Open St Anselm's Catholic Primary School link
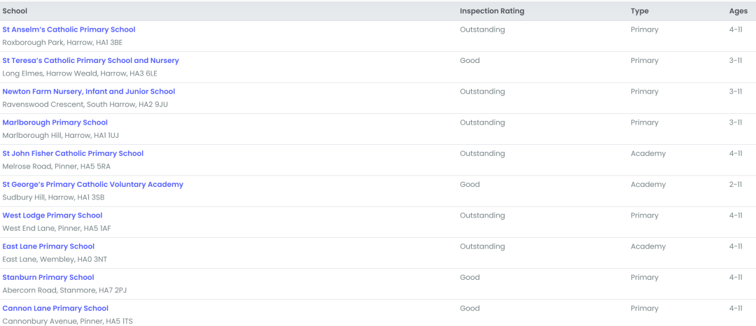The height and width of the screenshot is (326, 756). click(x=69, y=30)
